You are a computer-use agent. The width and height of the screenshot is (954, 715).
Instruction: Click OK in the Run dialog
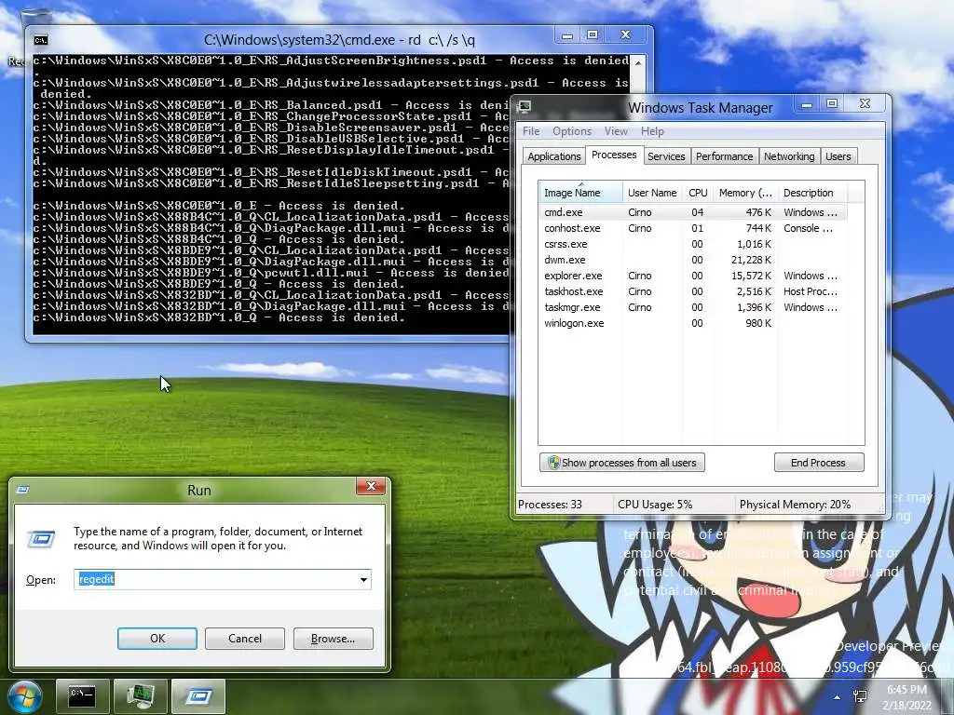pyautogui.click(x=157, y=639)
